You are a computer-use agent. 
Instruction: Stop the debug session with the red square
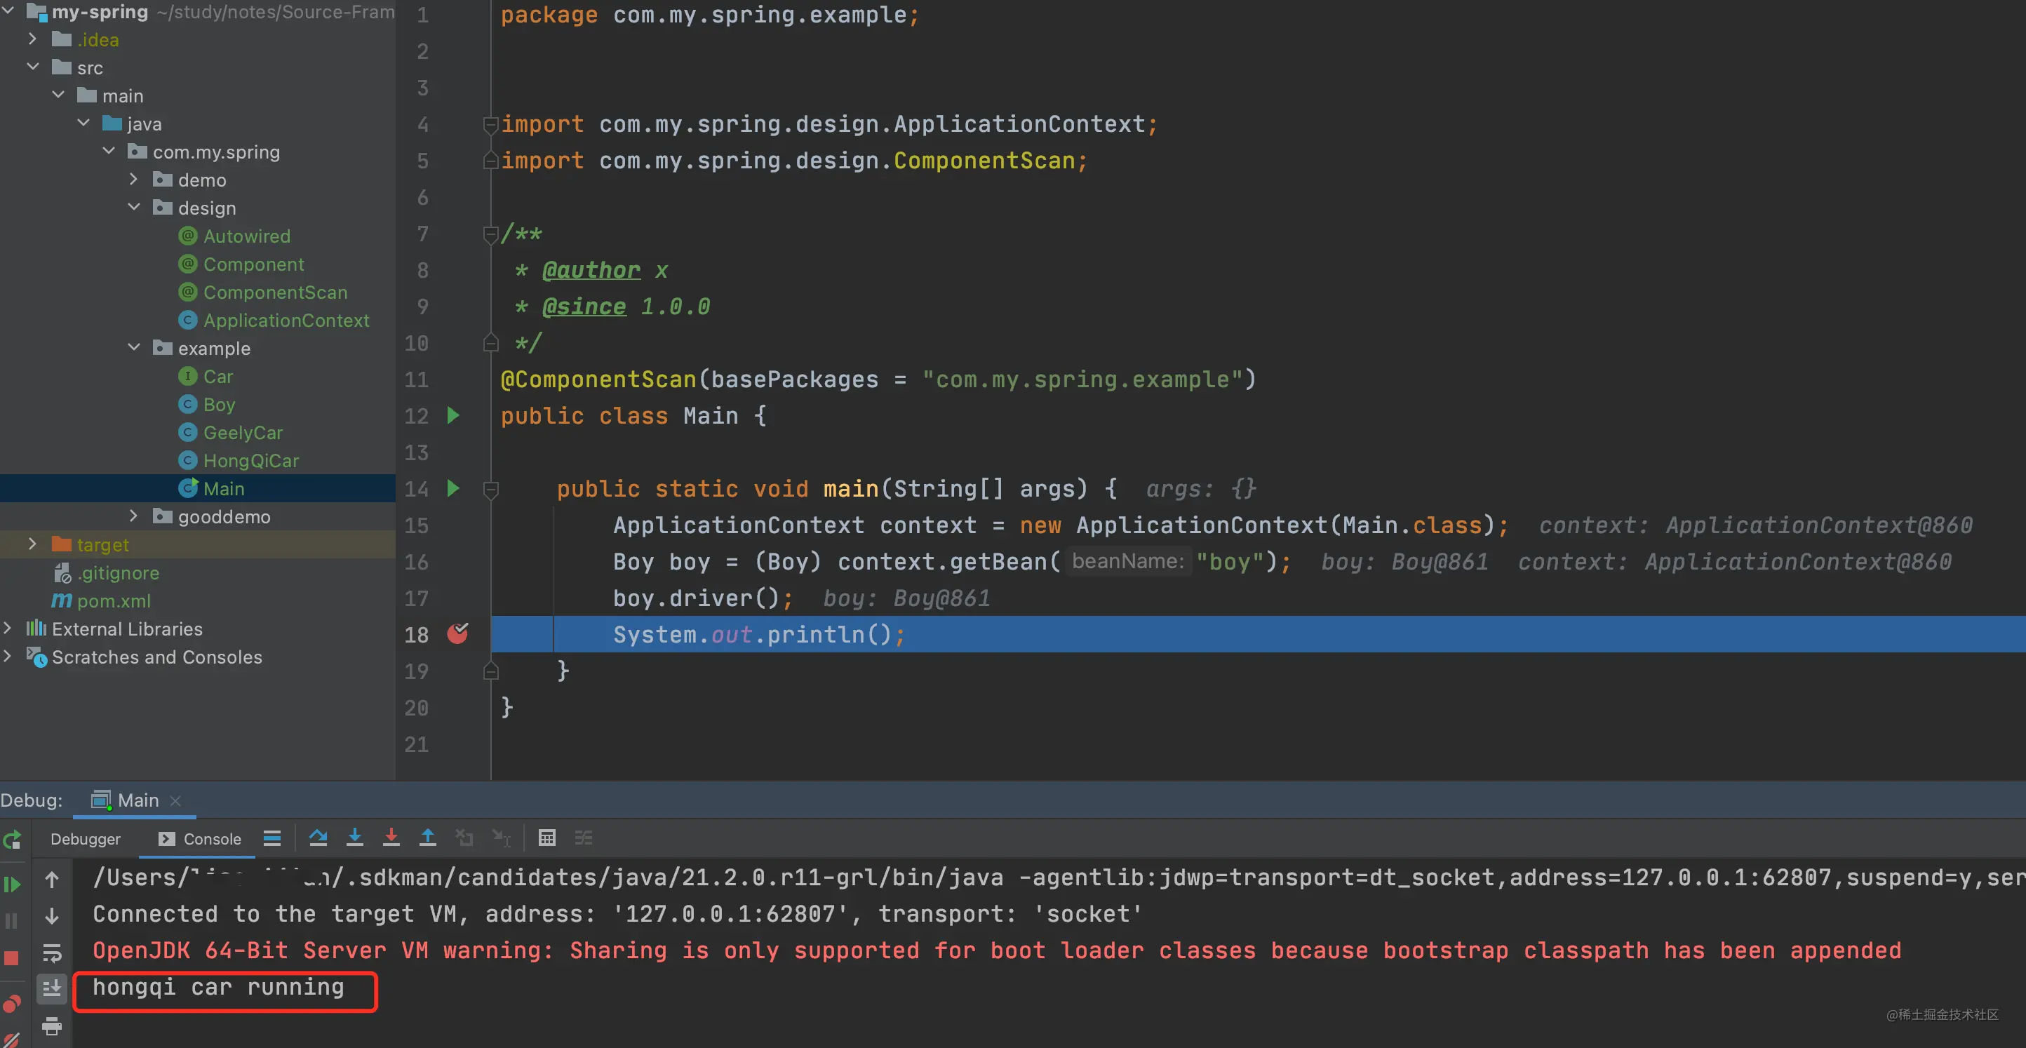pyautogui.click(x=12, y=958)
